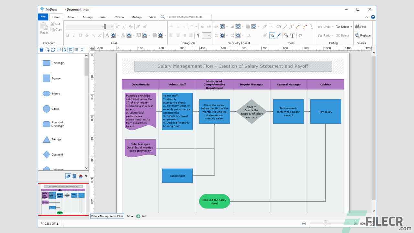Adjust the zoom slider handle
The height and width of the screenshot is (233, 414).
[x=325, y=223]
